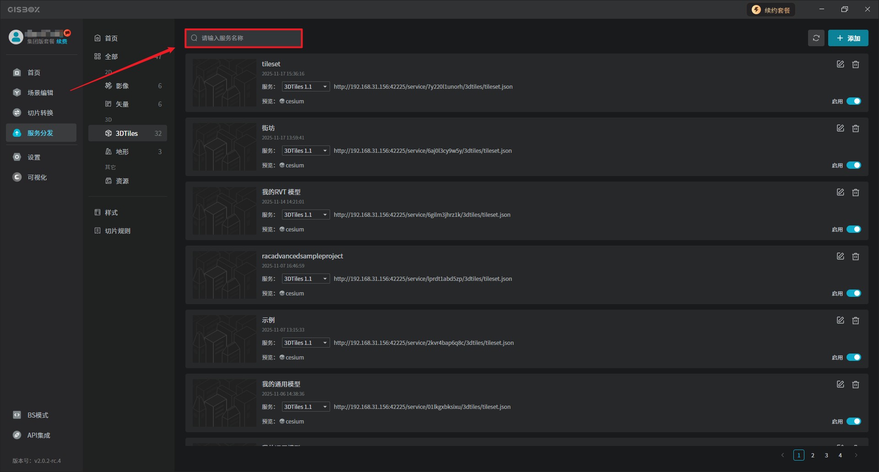
Task: Delete the 街坊 service with its trash icon
Action: (x=855, y=129)
